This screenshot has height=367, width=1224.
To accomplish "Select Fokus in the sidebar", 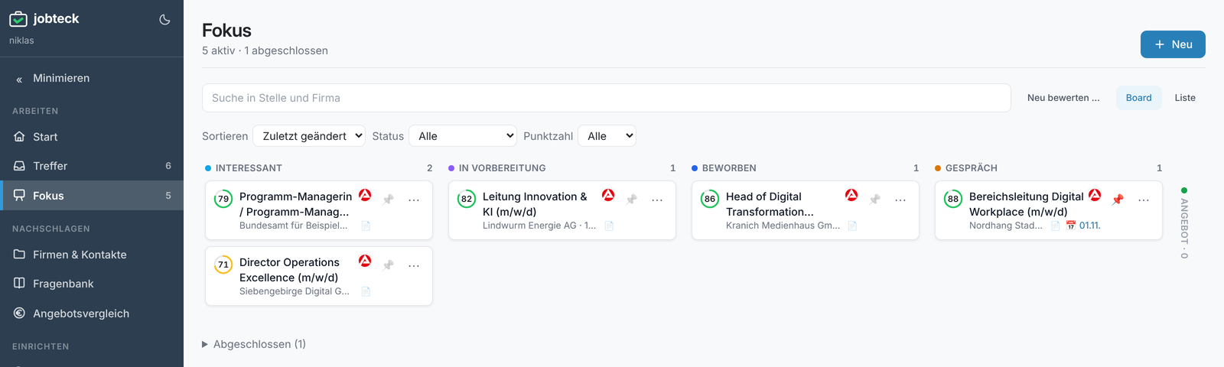I will (x=92, y=196).
